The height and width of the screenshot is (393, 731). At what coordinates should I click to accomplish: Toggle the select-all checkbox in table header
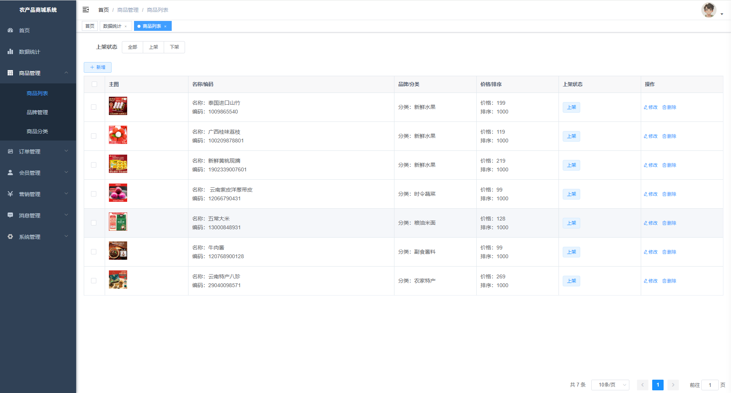point(94,84)
